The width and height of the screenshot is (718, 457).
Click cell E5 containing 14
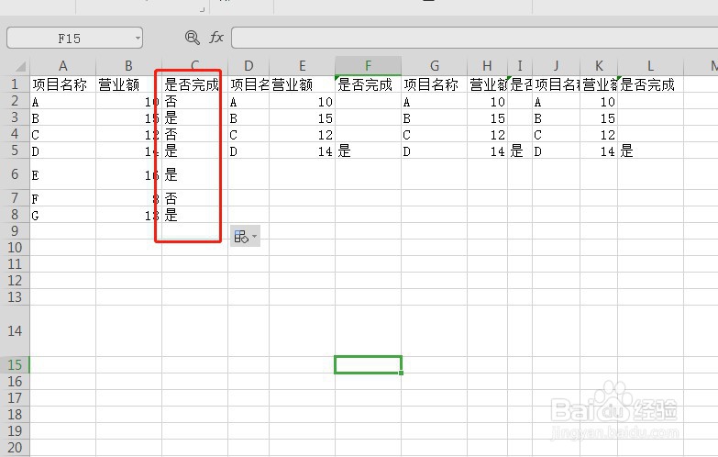click(x=303, y=150)
